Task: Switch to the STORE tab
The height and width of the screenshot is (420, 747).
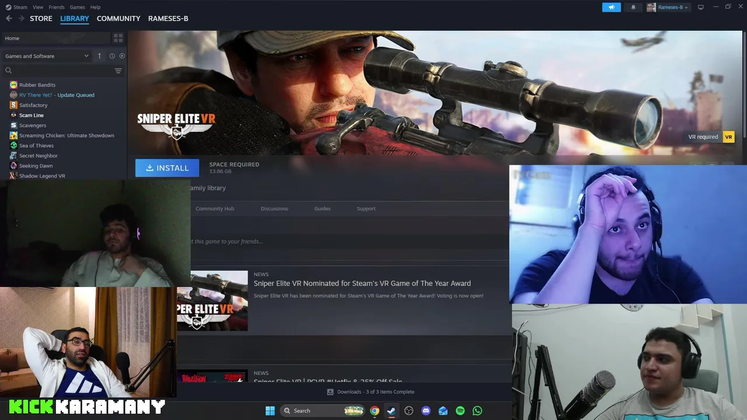Action: coord(41,19)
